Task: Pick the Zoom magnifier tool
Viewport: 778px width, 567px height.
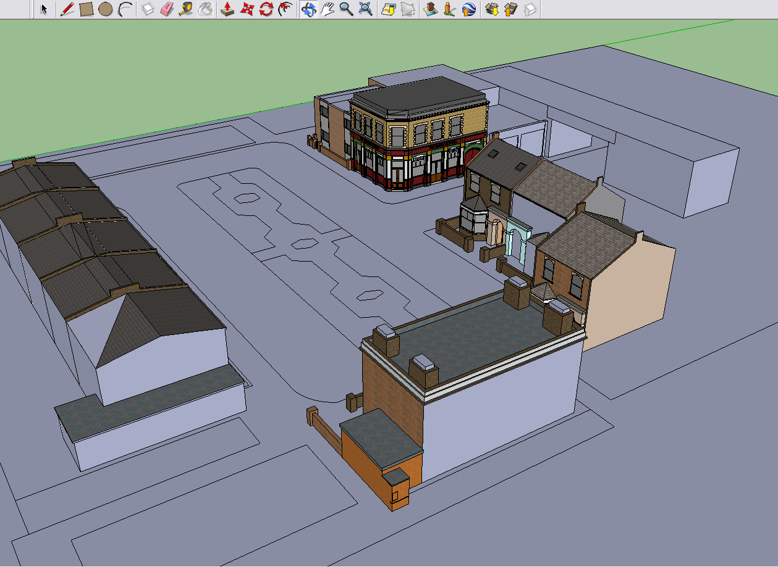Action: tap(346, 9)
